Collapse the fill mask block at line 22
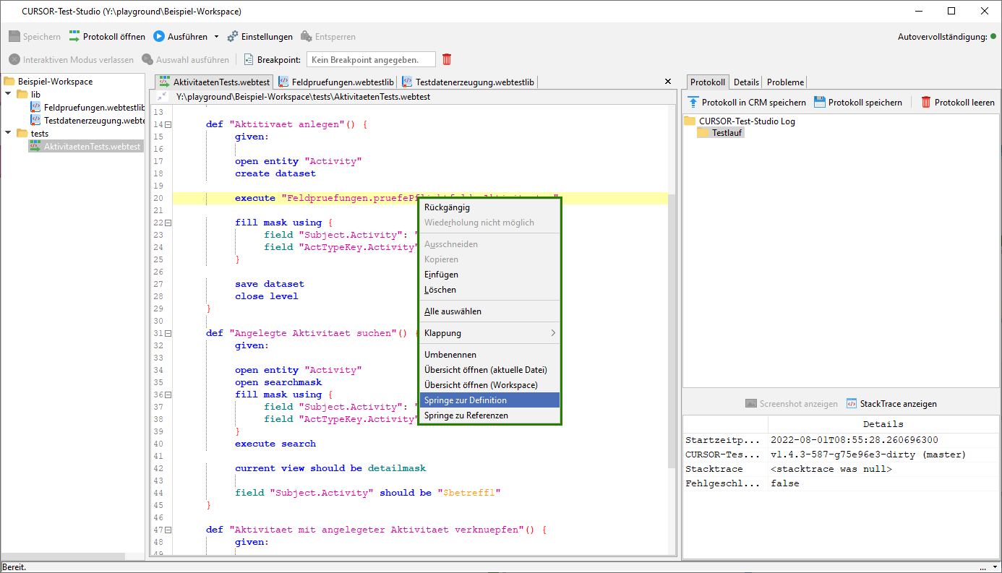Image resolution: width=1002 pixels, height=573 pixels. click(x=168, y=223)
